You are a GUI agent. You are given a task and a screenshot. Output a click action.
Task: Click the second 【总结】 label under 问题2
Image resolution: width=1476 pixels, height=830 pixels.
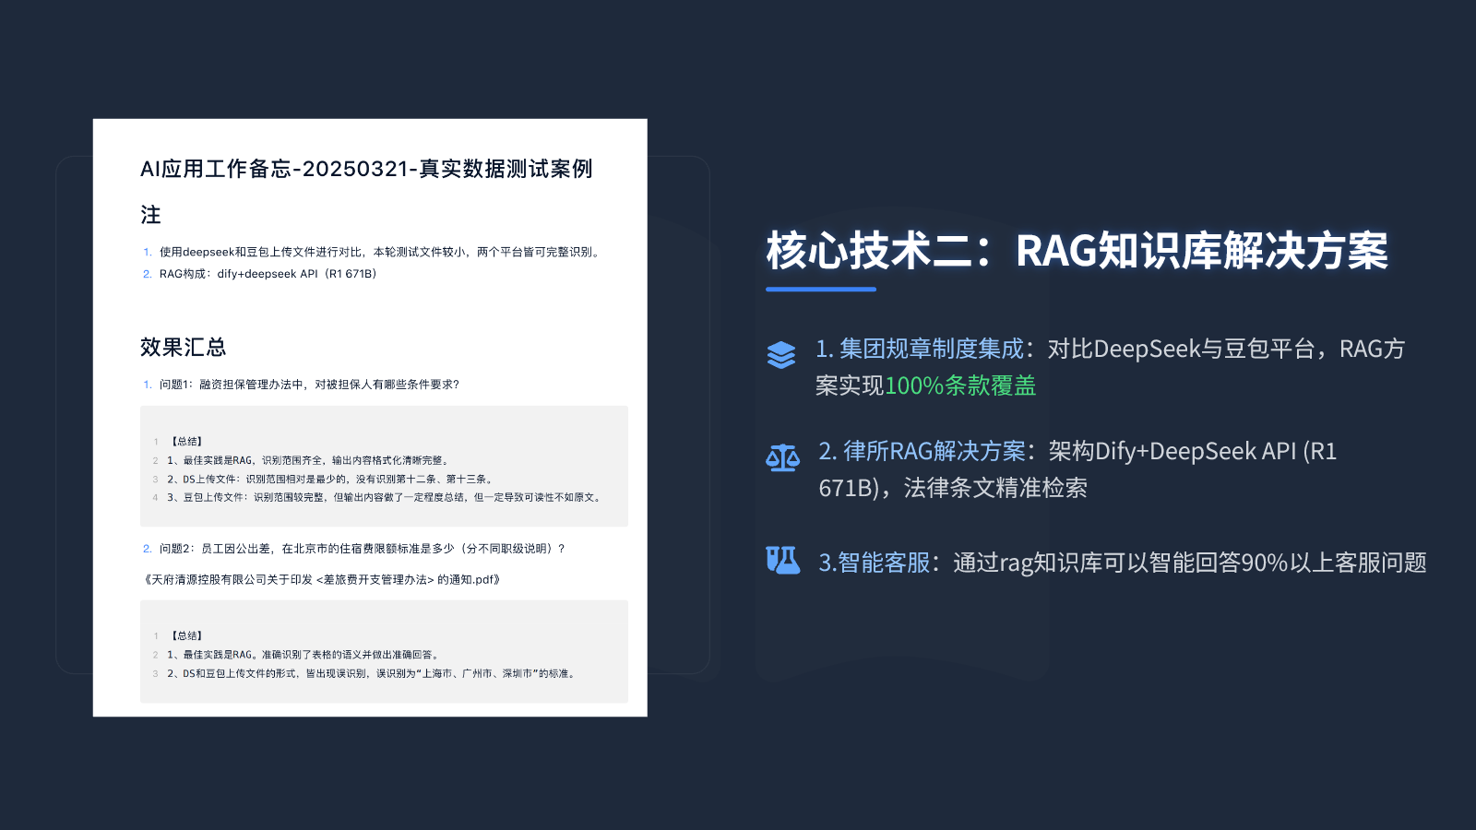[186, 636]
